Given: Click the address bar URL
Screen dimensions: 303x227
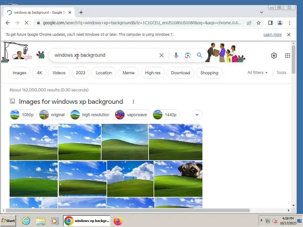Looking at the screenshot, I should (x=142, y=23).
